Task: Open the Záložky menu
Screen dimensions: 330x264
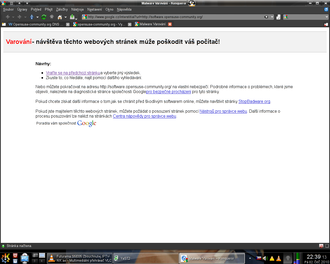Action: (x=62, y=10)
